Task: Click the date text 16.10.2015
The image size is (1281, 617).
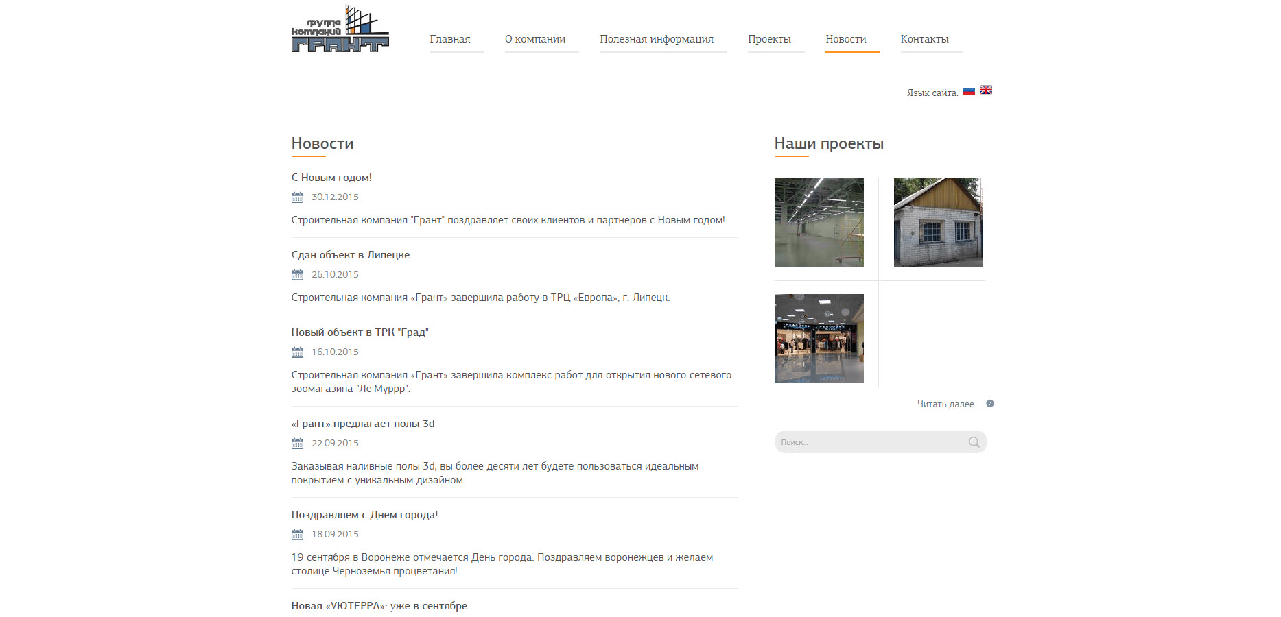Action: tap(336, 352)
